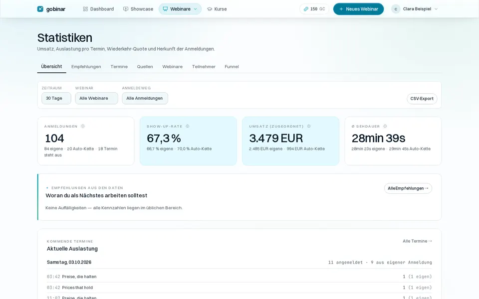The height and width of the screenshot is (299, 479).
Task: Go to the Funnel tab
Action: tap(232, 66)
